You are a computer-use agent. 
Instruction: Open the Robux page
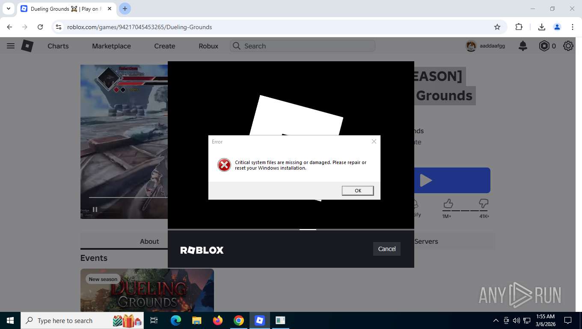tap(208, 46)
